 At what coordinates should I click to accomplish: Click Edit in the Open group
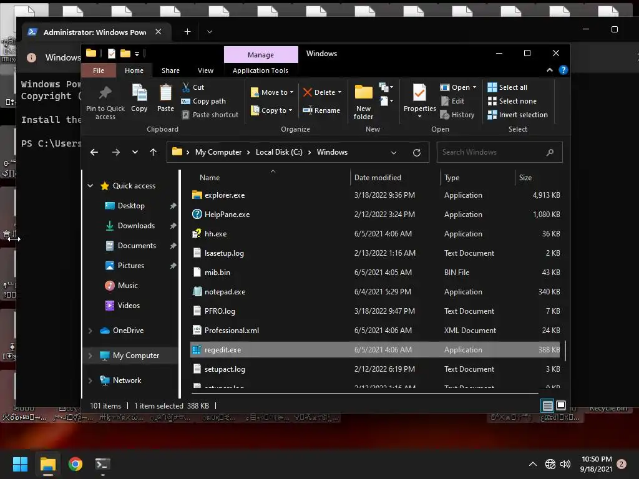point(452,101)
